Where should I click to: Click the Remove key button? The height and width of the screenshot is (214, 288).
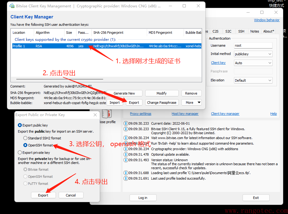(191, 93)
